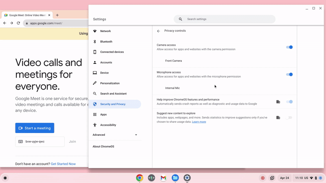Open Connected devices settings
326x183 pixels.
[112, 52]
